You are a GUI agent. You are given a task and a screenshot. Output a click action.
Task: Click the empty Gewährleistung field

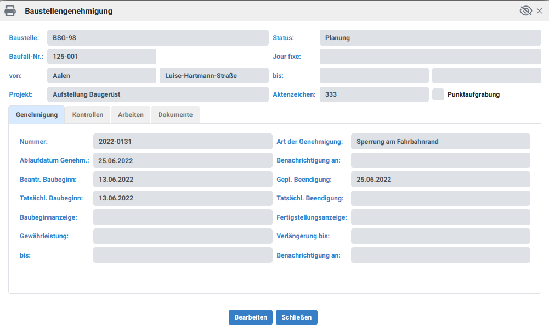183,236
